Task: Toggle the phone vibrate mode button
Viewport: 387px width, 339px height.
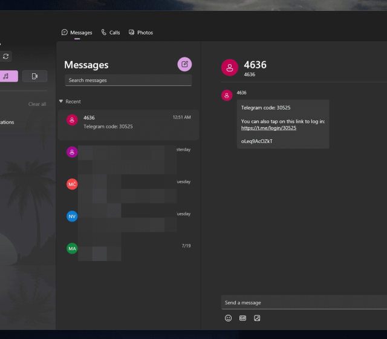Action: click(34, 76)
